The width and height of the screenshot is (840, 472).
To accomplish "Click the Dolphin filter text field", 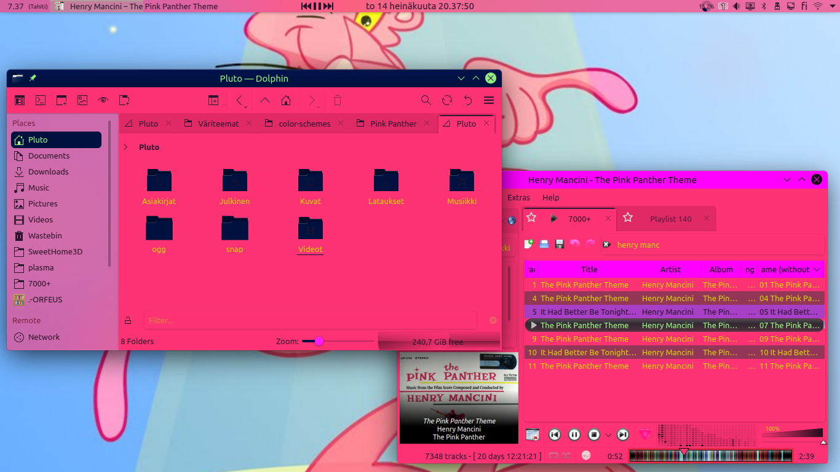I will click(x=311, y=320).
